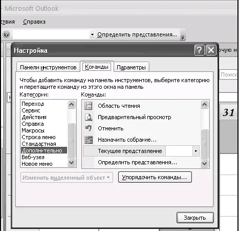Close the Настройка dialog with X

211,50
